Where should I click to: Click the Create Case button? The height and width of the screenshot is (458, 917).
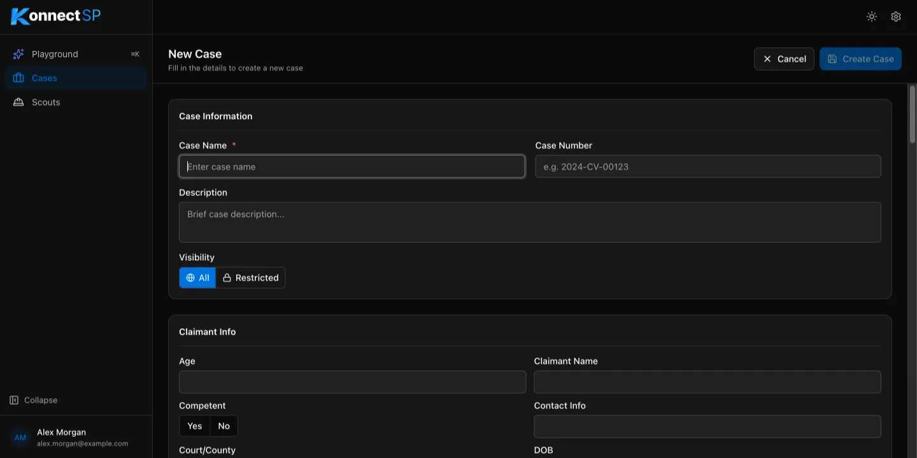[860, 59]
